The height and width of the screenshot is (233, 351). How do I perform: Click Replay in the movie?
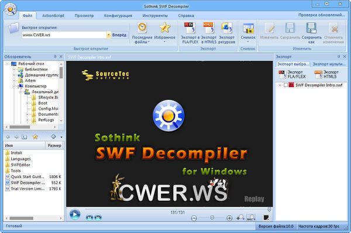pyautogui.click(x=254, y=199)
